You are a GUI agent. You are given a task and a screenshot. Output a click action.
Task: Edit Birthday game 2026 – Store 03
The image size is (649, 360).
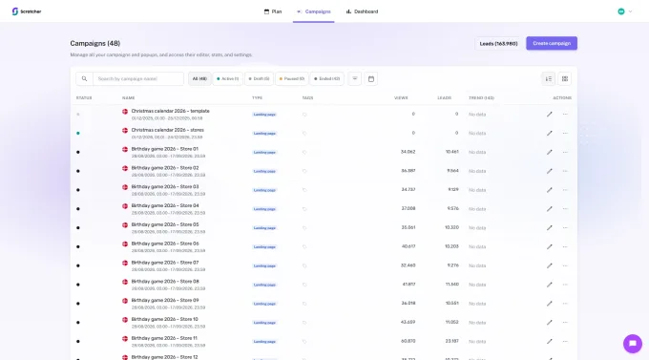(549, 190)
